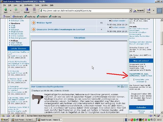
Task: Open the Welcher Sprit? topic link
Action: click(44, 23)
